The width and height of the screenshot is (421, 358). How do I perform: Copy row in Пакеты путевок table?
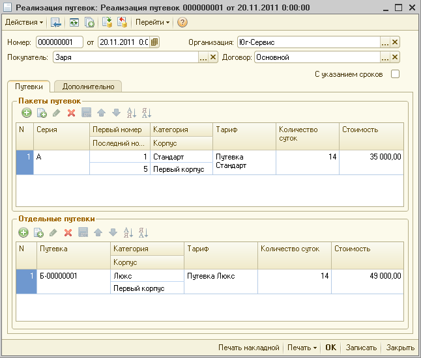coord(42,113)
